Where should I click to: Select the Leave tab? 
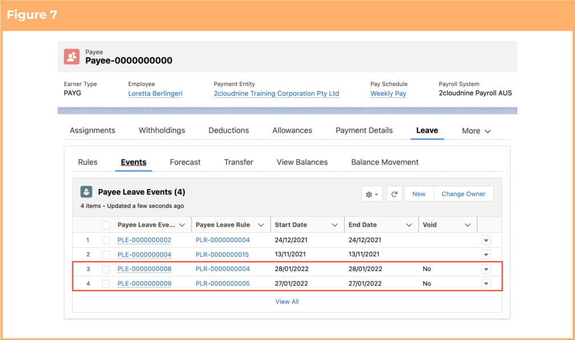click(x=427, y=130)
